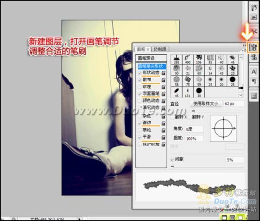Open the Actions panel play icon
This screenshot has width=260, height=221.
coord(254,17)
